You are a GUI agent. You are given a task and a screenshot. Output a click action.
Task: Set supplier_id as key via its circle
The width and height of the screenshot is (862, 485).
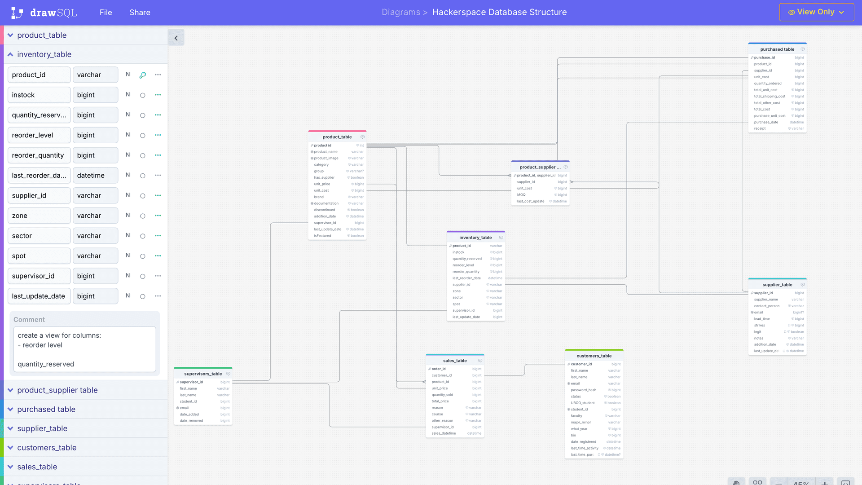[x=143, y=196]
